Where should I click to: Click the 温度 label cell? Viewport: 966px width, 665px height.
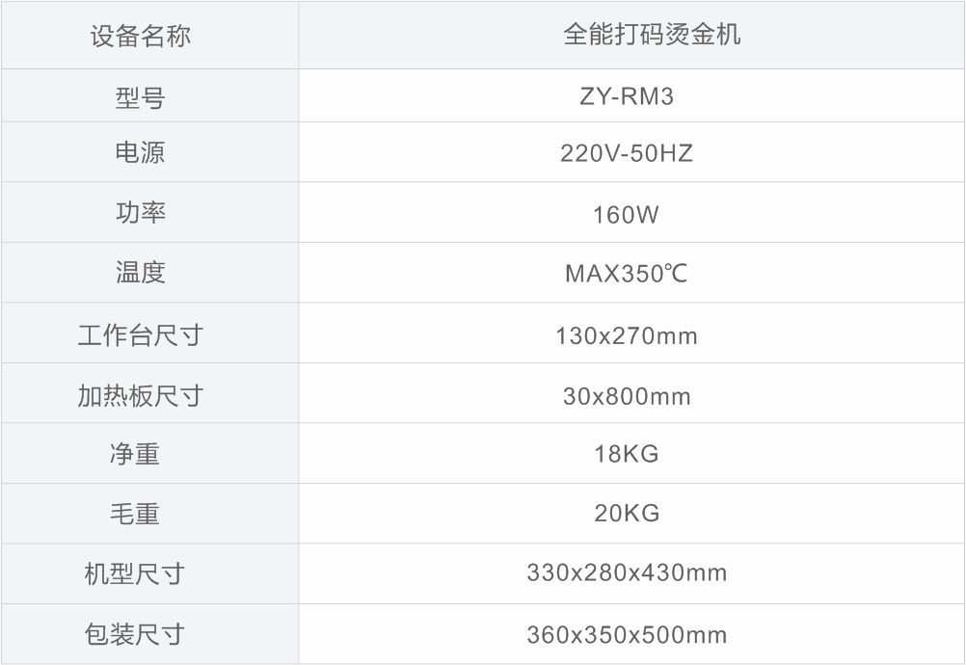click(141, 273)
